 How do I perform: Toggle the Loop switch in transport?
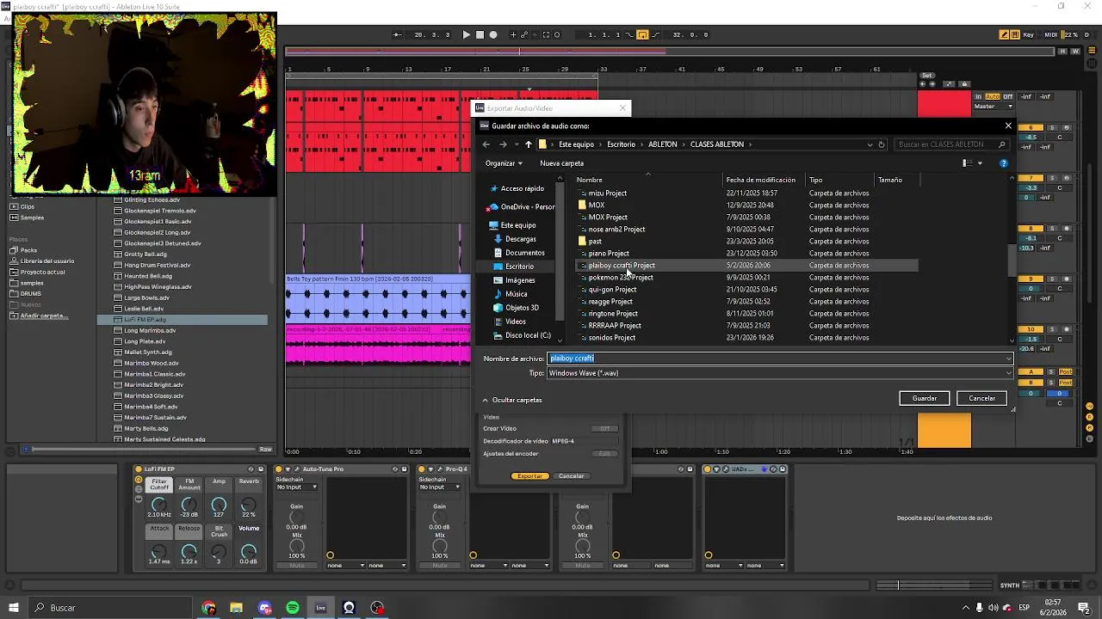(642, 35)
